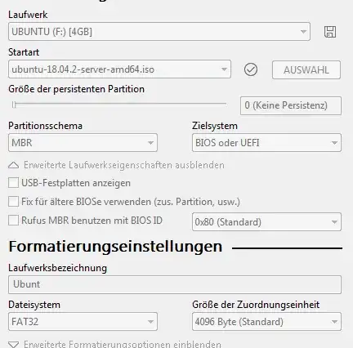Open the Zielsystem BIOS oder UEFI dropdown

click(266, 142)
